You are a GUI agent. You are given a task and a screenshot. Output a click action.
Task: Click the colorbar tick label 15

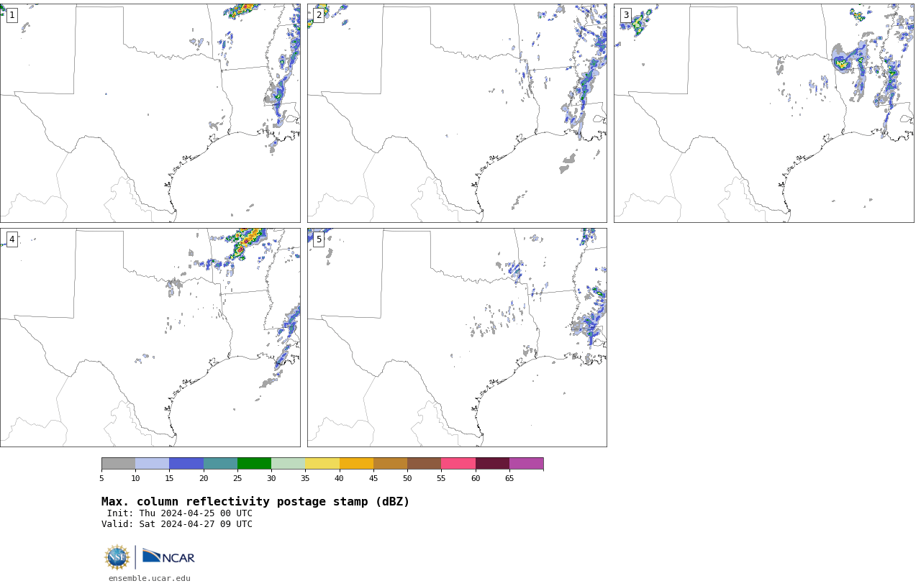(169, 478)
